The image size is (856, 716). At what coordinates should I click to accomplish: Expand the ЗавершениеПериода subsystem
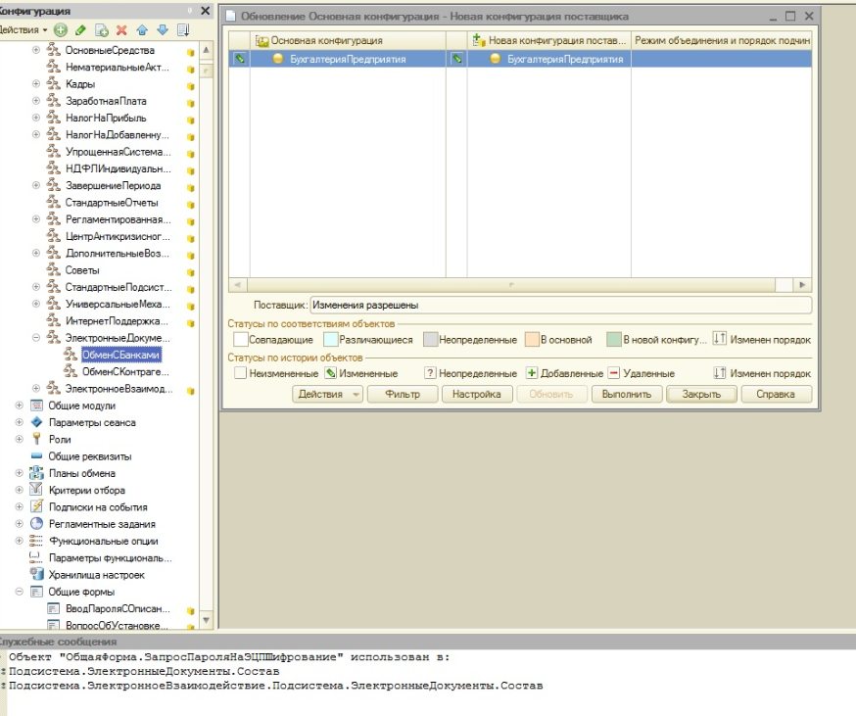[x=36, y=186]
